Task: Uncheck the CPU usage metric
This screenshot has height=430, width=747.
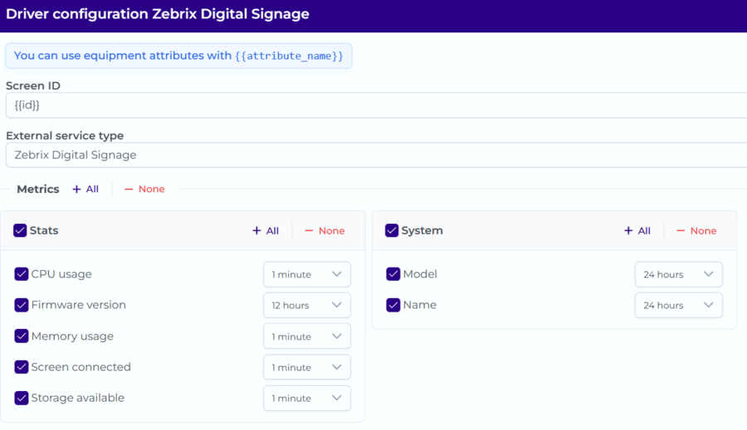Action: tap(22, 274)
